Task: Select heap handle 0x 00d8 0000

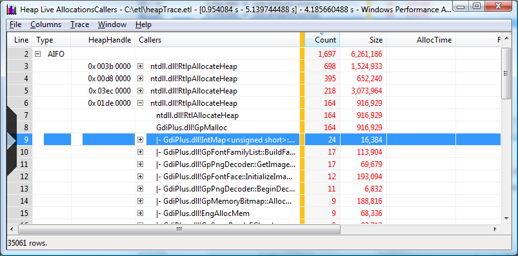Action: [110, 79]
